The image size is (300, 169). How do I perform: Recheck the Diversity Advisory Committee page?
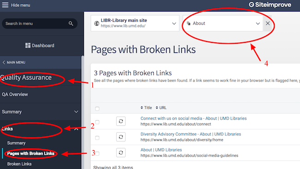click(x=121, y=137)
